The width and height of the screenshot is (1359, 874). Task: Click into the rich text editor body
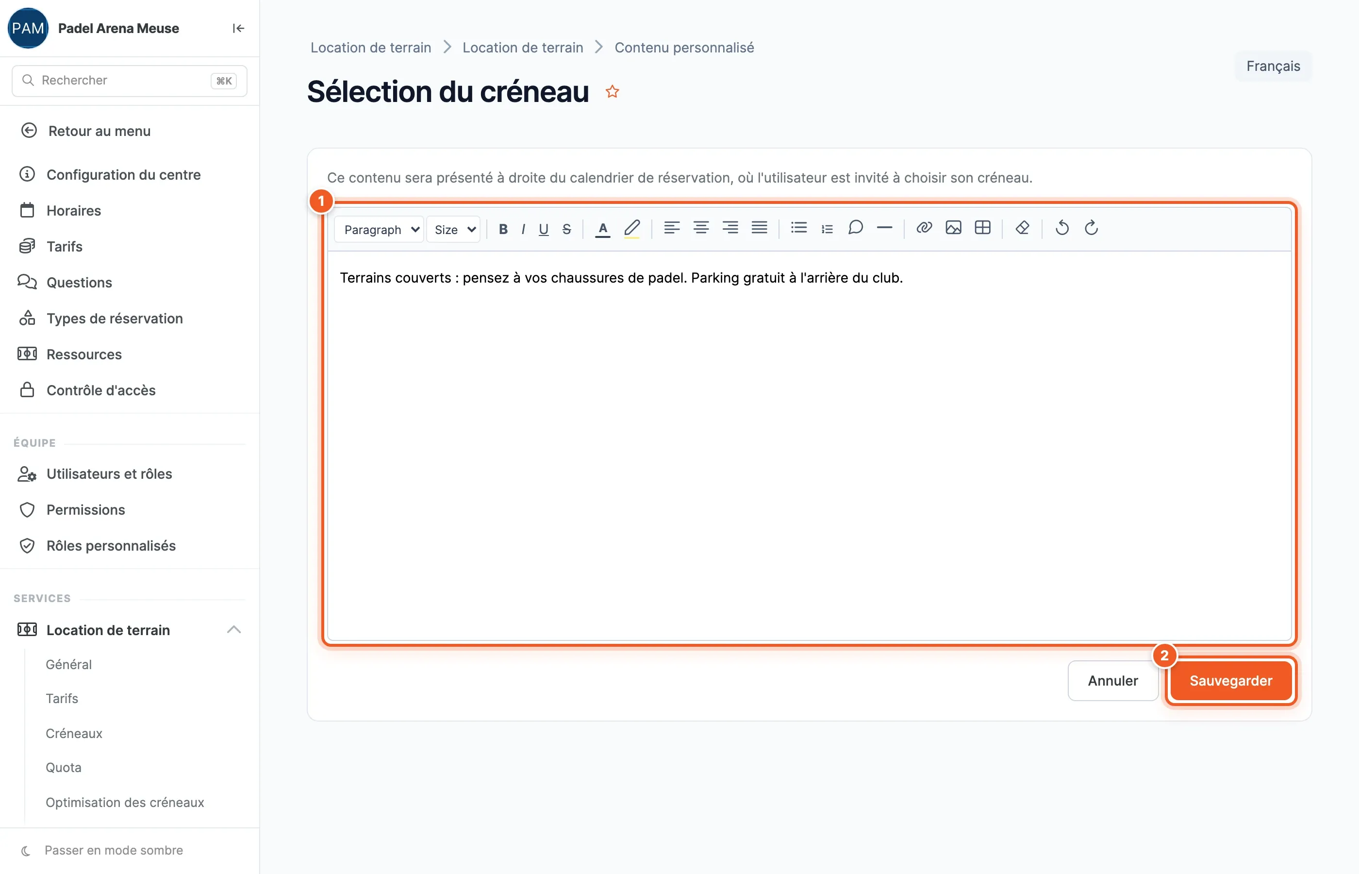[810, 446]
